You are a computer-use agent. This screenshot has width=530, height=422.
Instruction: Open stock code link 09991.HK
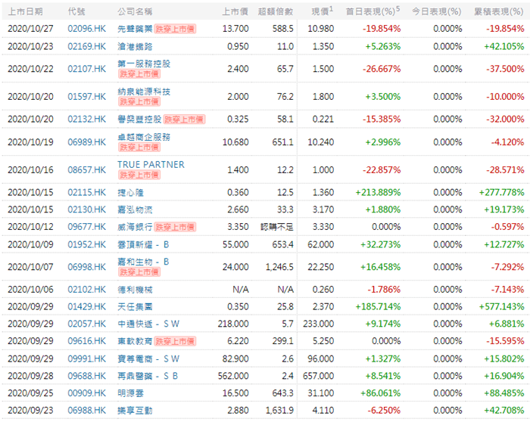pos(86,359)
